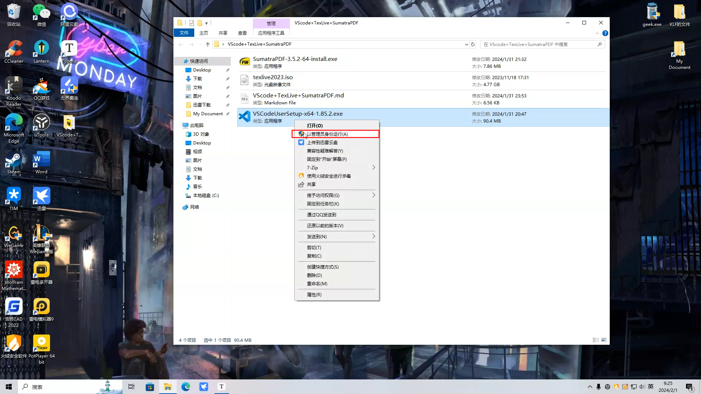Click 本地磁盘 (C:) in the navigation pane
Image resolution: width=701 pixels, height=394 pixels.
coord(206,195)
